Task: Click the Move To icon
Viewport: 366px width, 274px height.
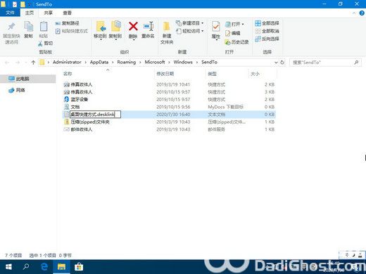Action: [101, 26]
